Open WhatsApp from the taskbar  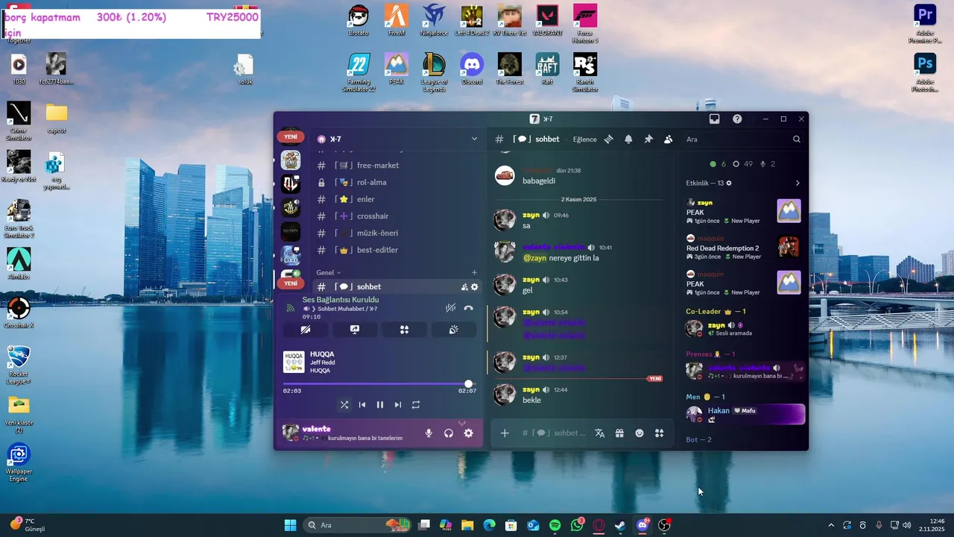point(577,525)
